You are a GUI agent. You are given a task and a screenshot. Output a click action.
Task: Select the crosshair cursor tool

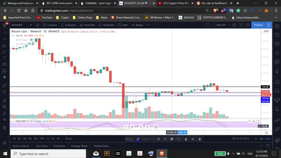click(x=5, y=33)
